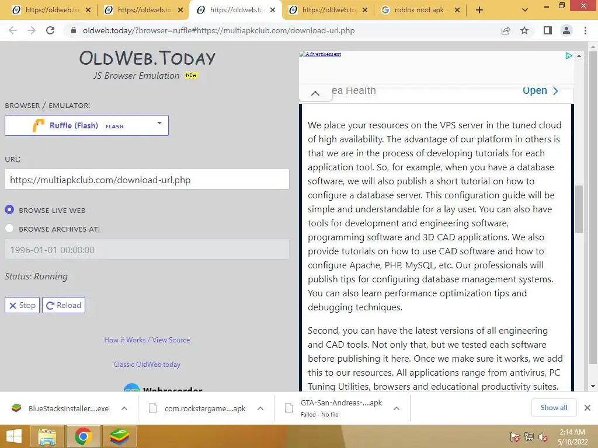Viewport: 598px width, 448px height.
Task: Click the Action Center flag tray icon
Action: pos(515,437)
